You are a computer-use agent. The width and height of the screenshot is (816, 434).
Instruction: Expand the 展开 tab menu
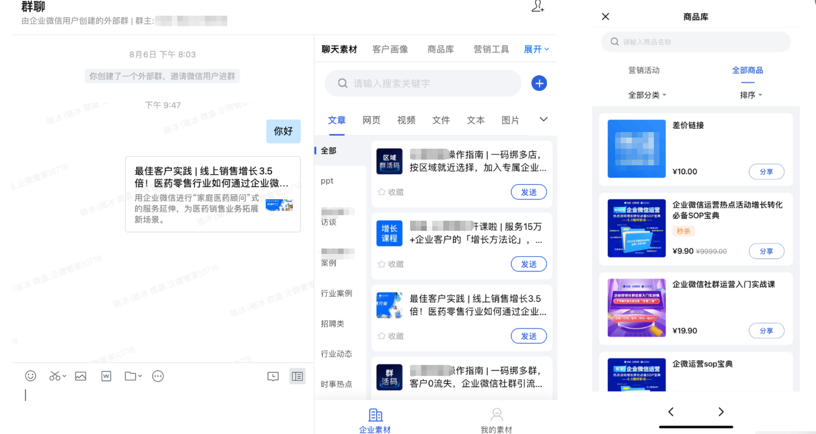[x=536, y=49]
